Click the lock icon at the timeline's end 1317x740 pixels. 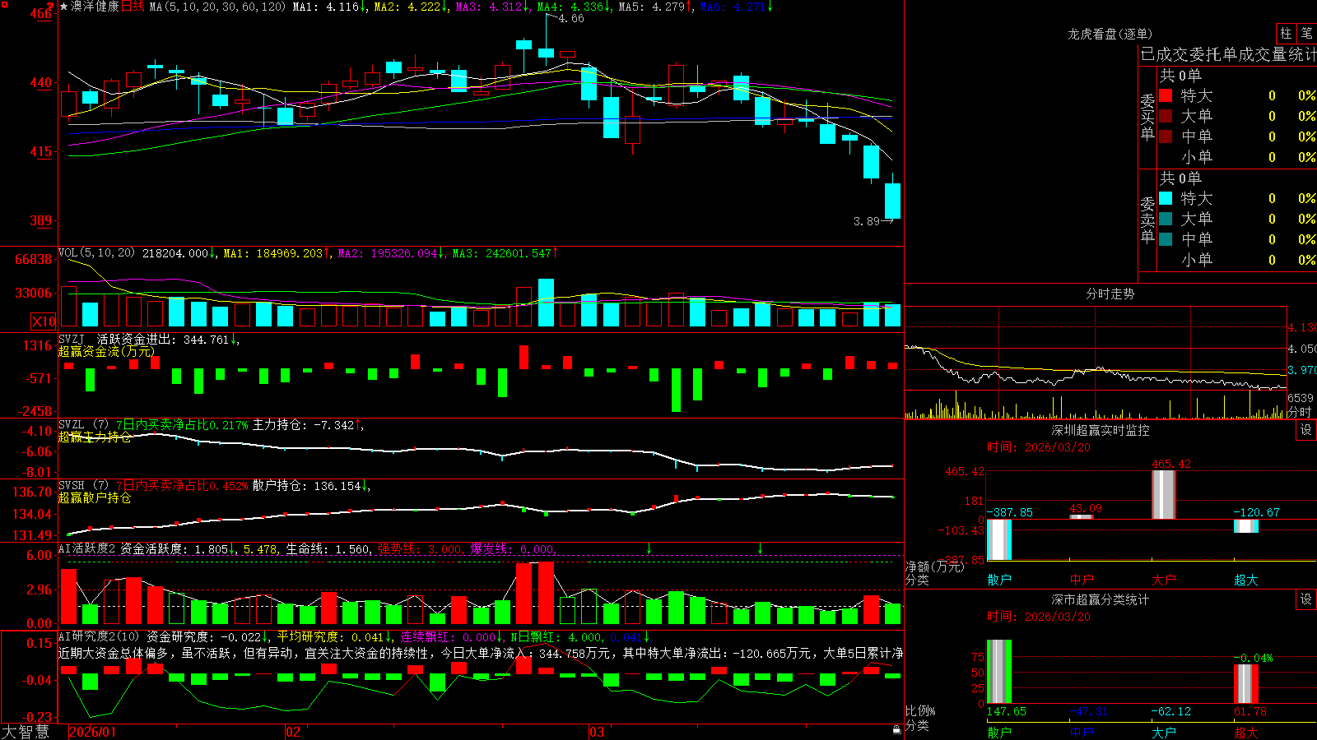896,729
